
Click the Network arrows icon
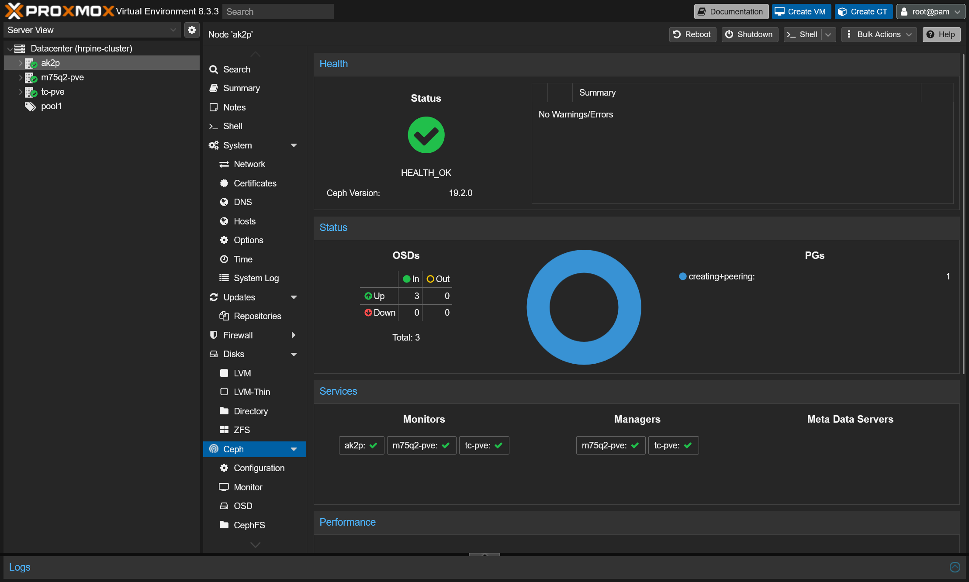(224, 164)
